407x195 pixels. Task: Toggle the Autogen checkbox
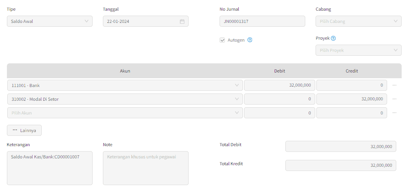(x=222, y=40)
